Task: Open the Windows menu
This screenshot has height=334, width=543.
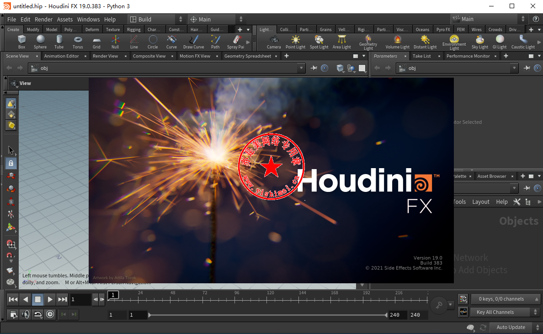Action: click(x=88, y=19)
